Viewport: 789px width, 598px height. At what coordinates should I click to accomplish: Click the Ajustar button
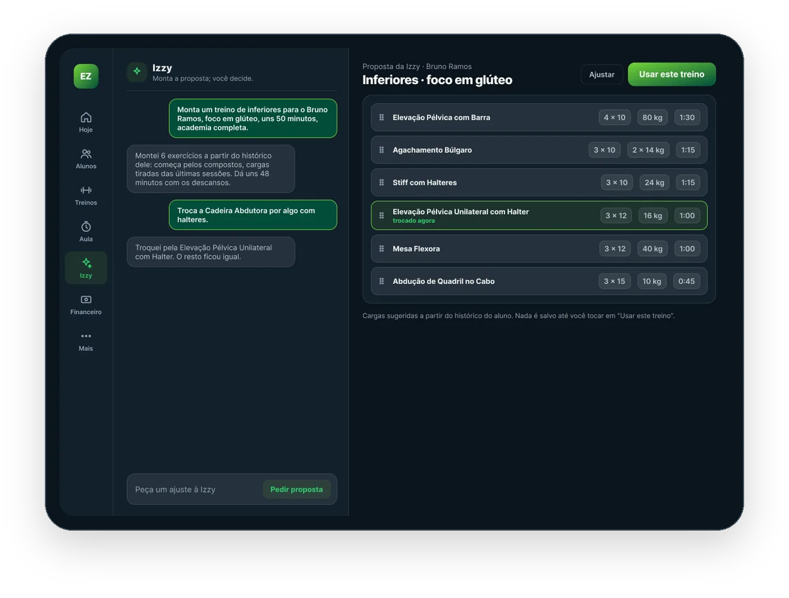(x=602, y=74)
